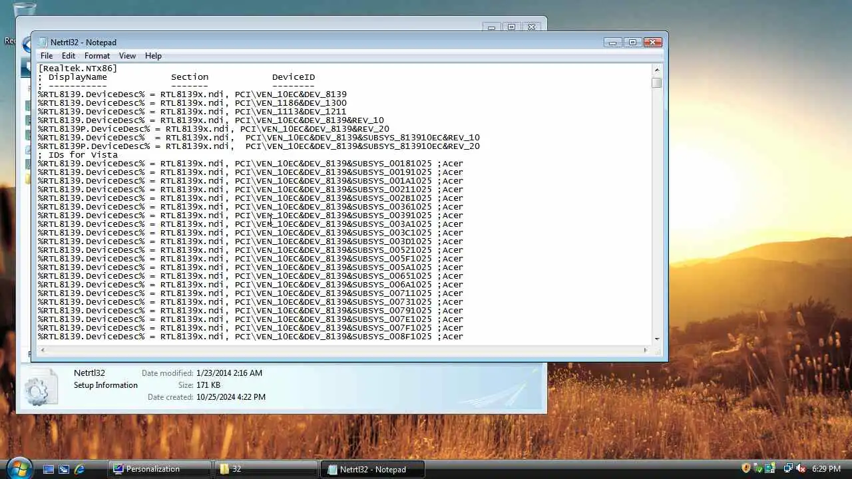Click Notepad's vertical scrollbar down arrow
The width and height of the screenshot is (852, 479).
coord(657,339)
